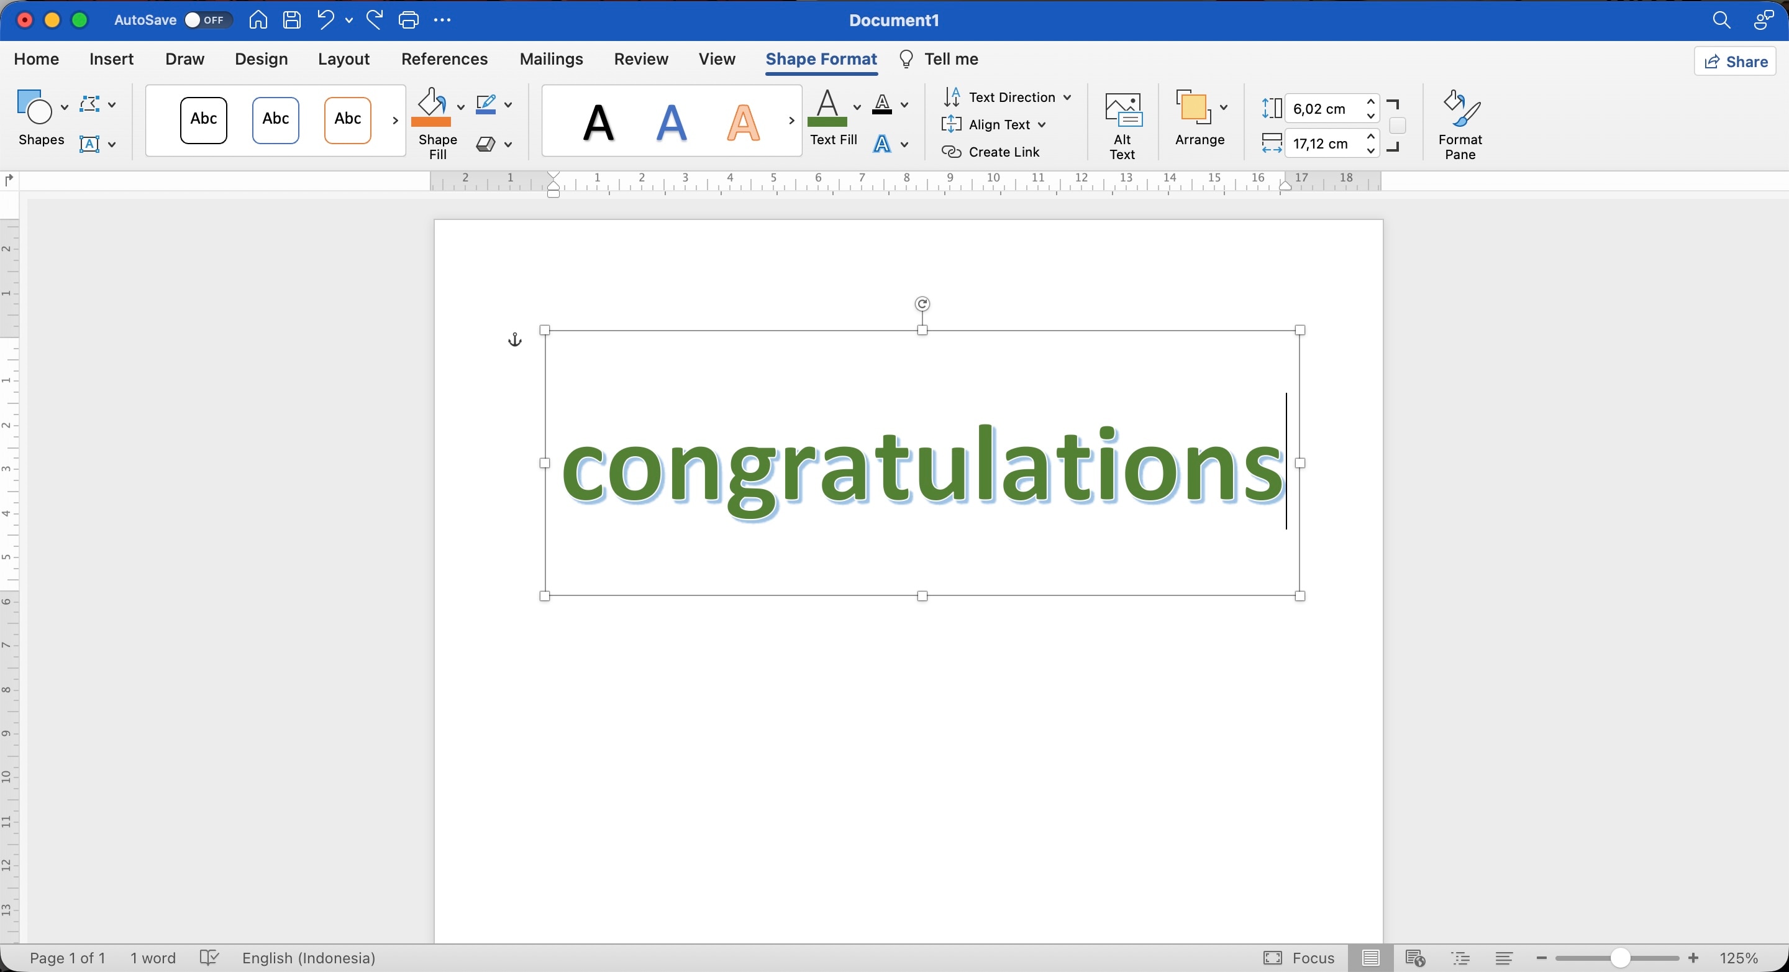Click the Text Outline icon
Screen dimensions: 1789x972
click(x=882, y=105)
